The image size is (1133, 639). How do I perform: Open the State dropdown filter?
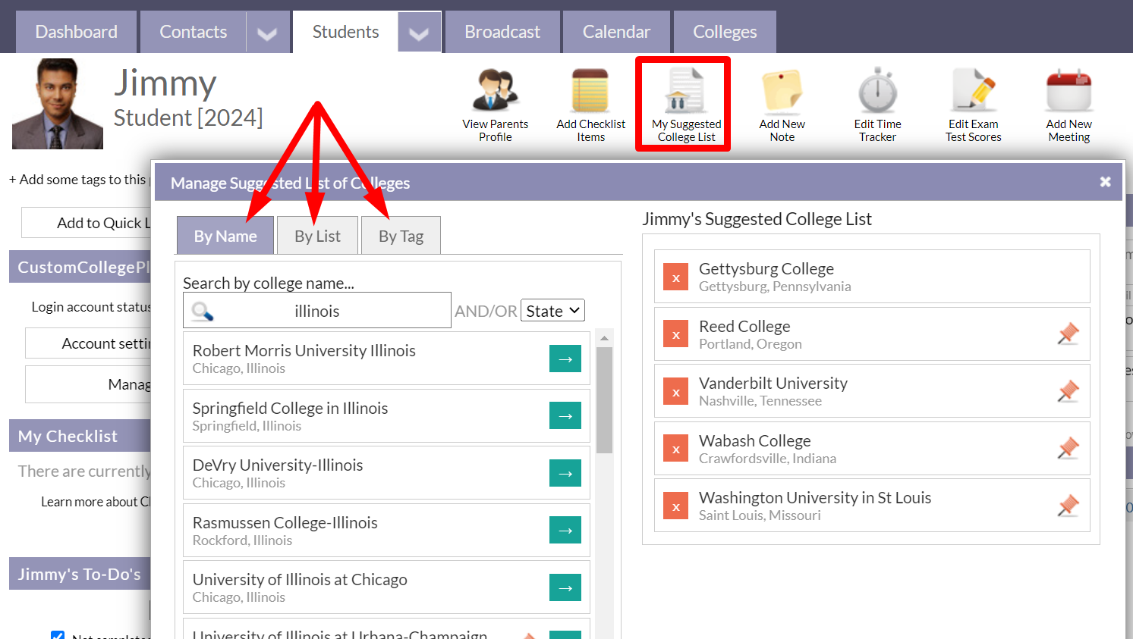[x=552, y=310]
